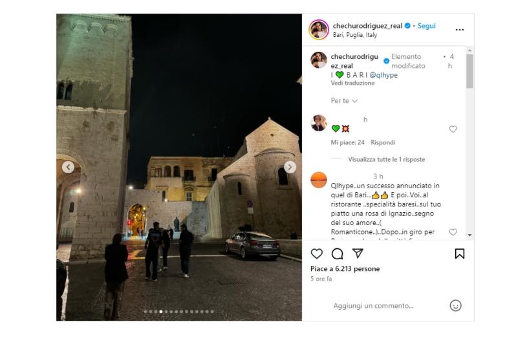This screenshot has width=529, height=346.
Task: Open Vedi traduzione for the caption
Action: (352, 83)
